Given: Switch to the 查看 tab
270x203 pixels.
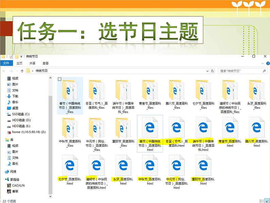Looking at the screenshot, I should pos(46,63).
